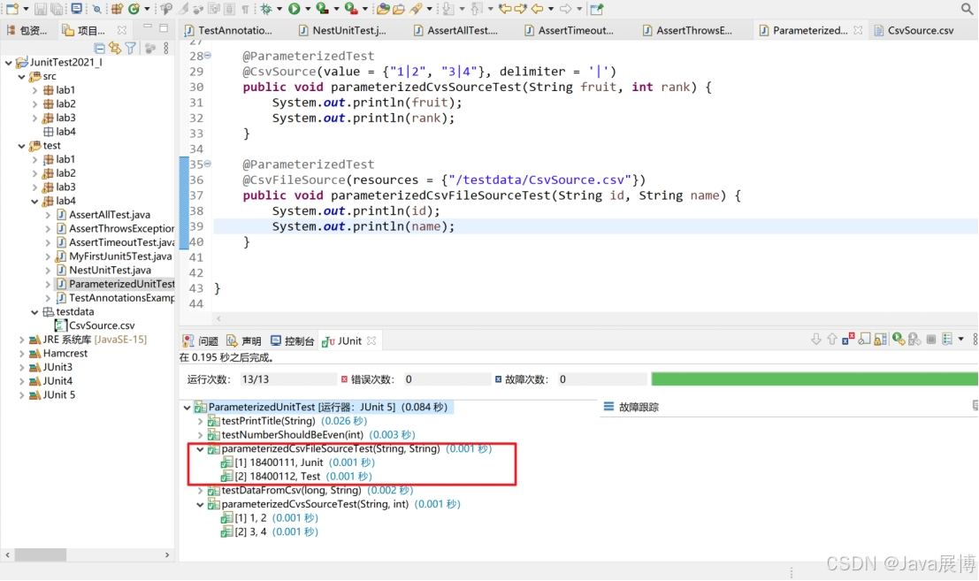Save the current file with the disk icon
Viewport: 979px width, 581px height.
(39, 9)
